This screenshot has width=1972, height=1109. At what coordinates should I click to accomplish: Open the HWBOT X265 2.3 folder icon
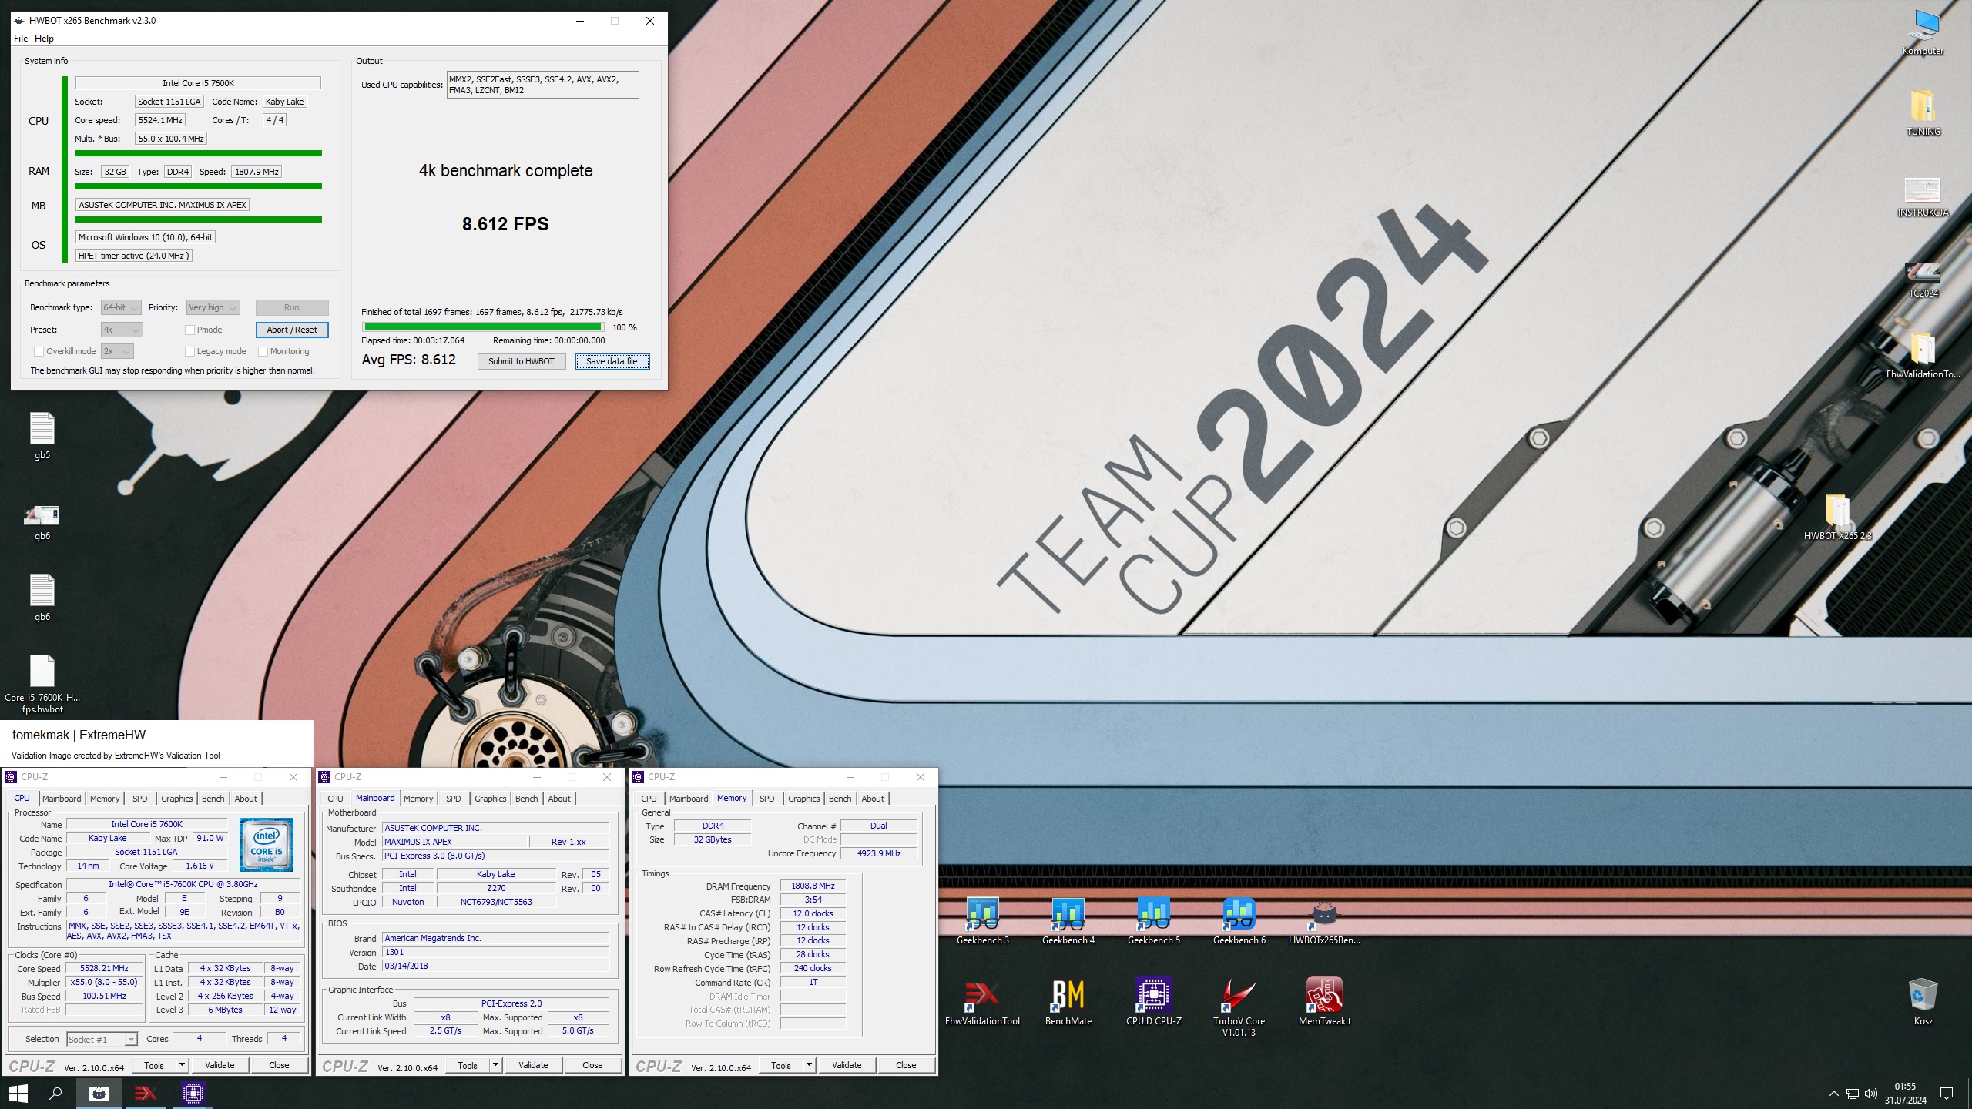1837,518
